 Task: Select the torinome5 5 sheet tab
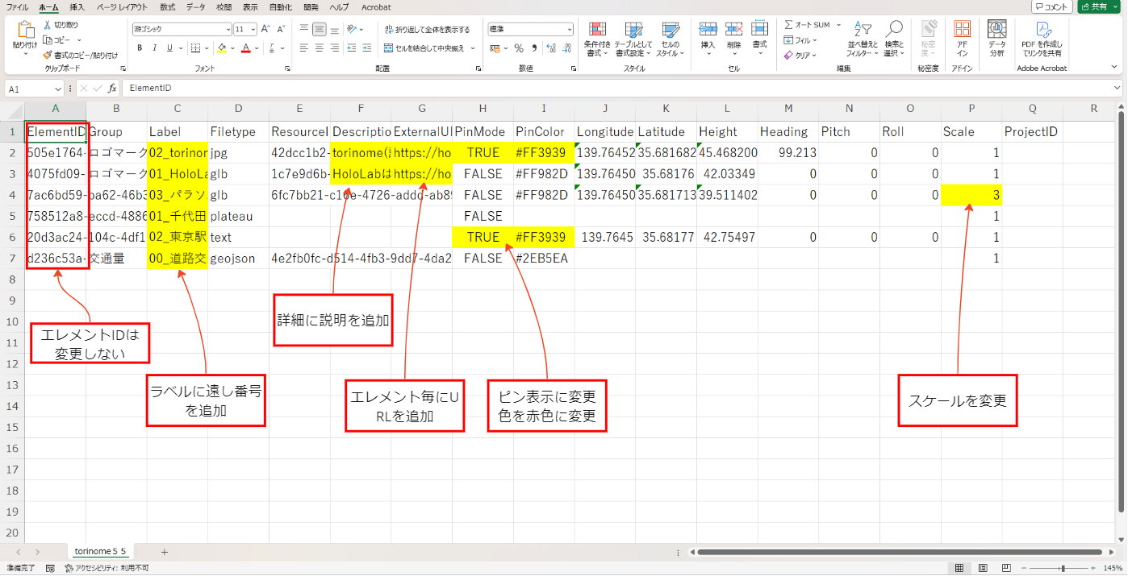coord(100,552)
